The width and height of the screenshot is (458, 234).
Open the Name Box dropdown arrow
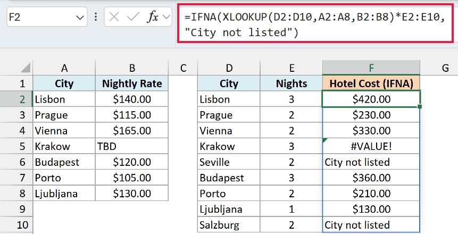[x=80, y=18]
